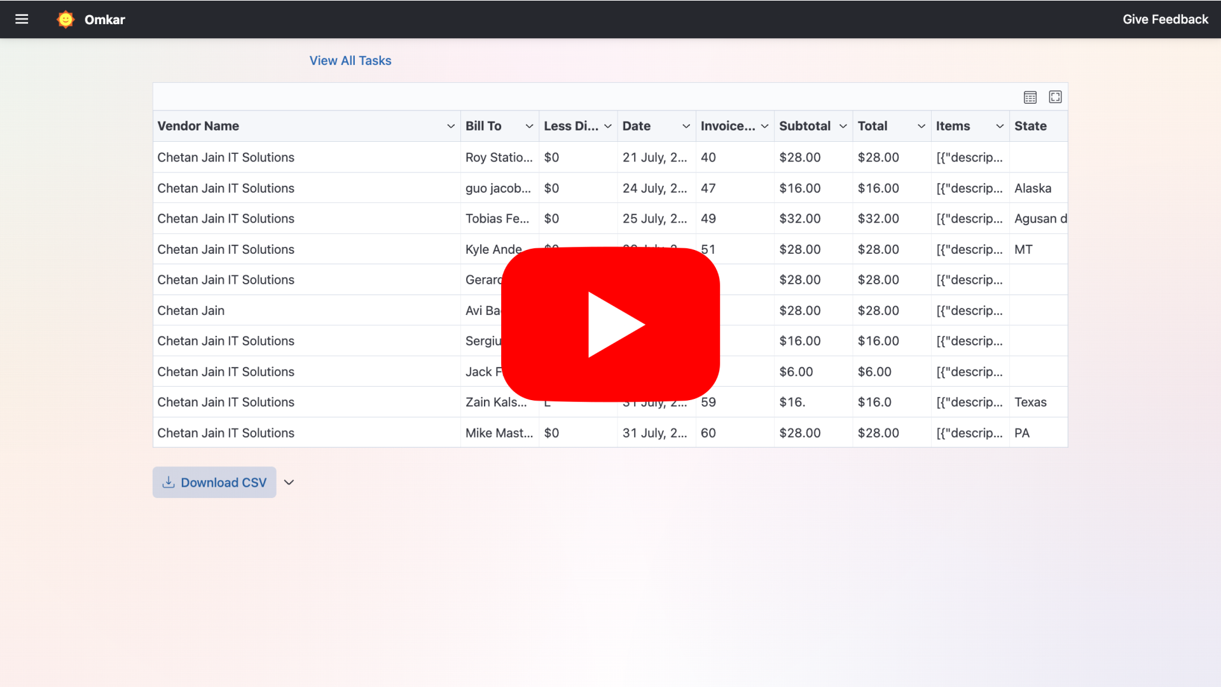This screenshot has width=1221, height=687.
Task: Click the 25 July date cell
Action: tap(656, 218)
